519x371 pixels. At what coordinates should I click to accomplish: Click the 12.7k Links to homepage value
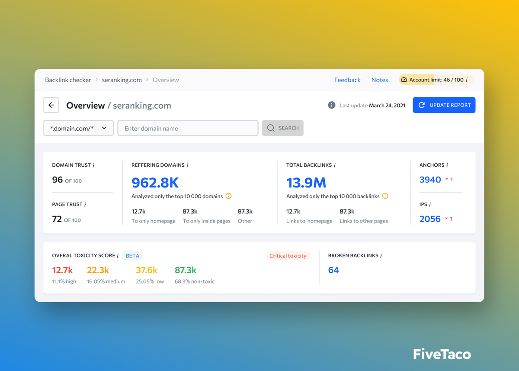(294, 211)
